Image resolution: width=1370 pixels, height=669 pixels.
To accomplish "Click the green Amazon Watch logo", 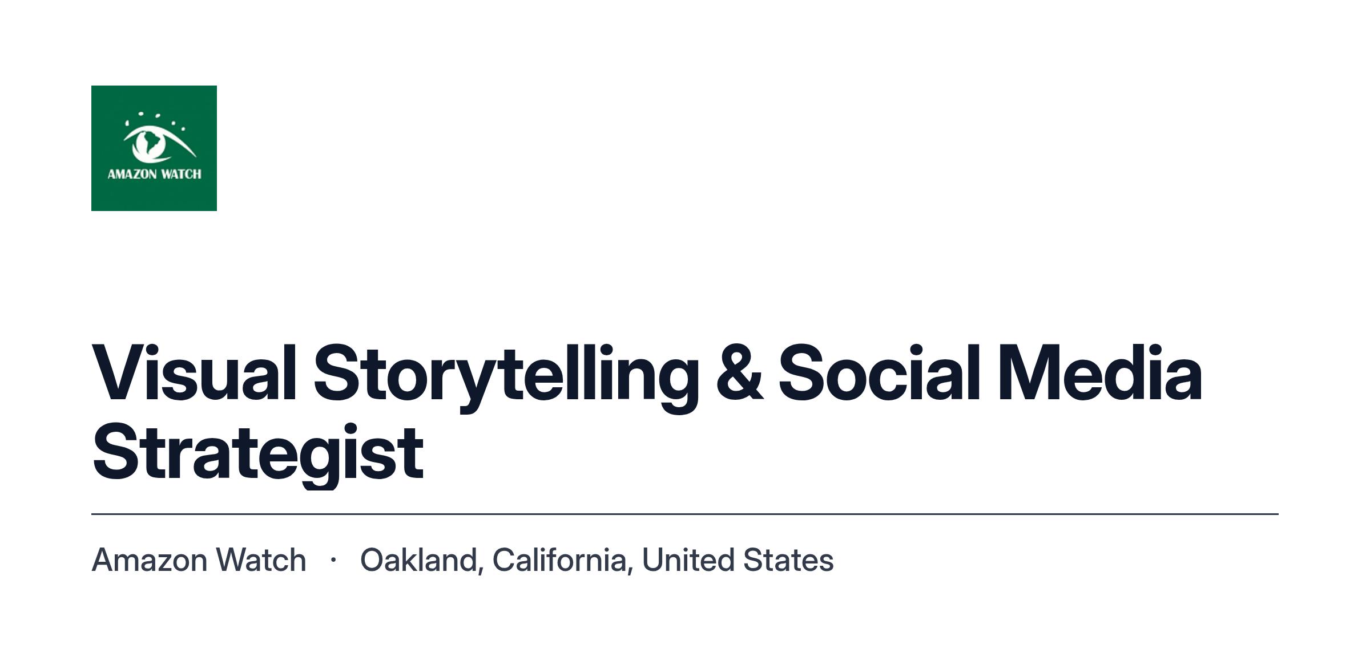I will click(154, 148).
